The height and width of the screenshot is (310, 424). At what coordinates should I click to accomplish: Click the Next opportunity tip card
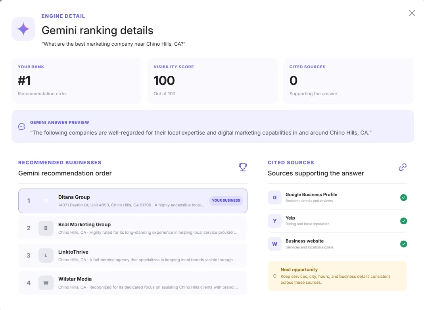(x=337, y=276)
